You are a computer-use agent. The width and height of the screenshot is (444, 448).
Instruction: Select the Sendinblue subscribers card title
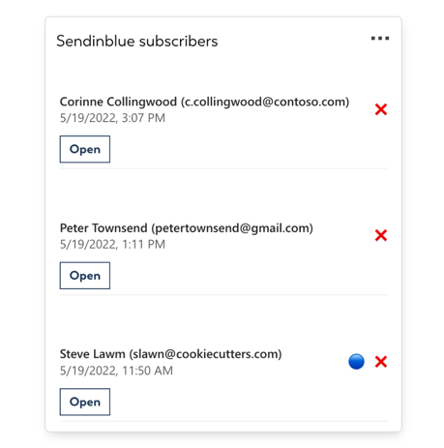(x=137, y=42)
